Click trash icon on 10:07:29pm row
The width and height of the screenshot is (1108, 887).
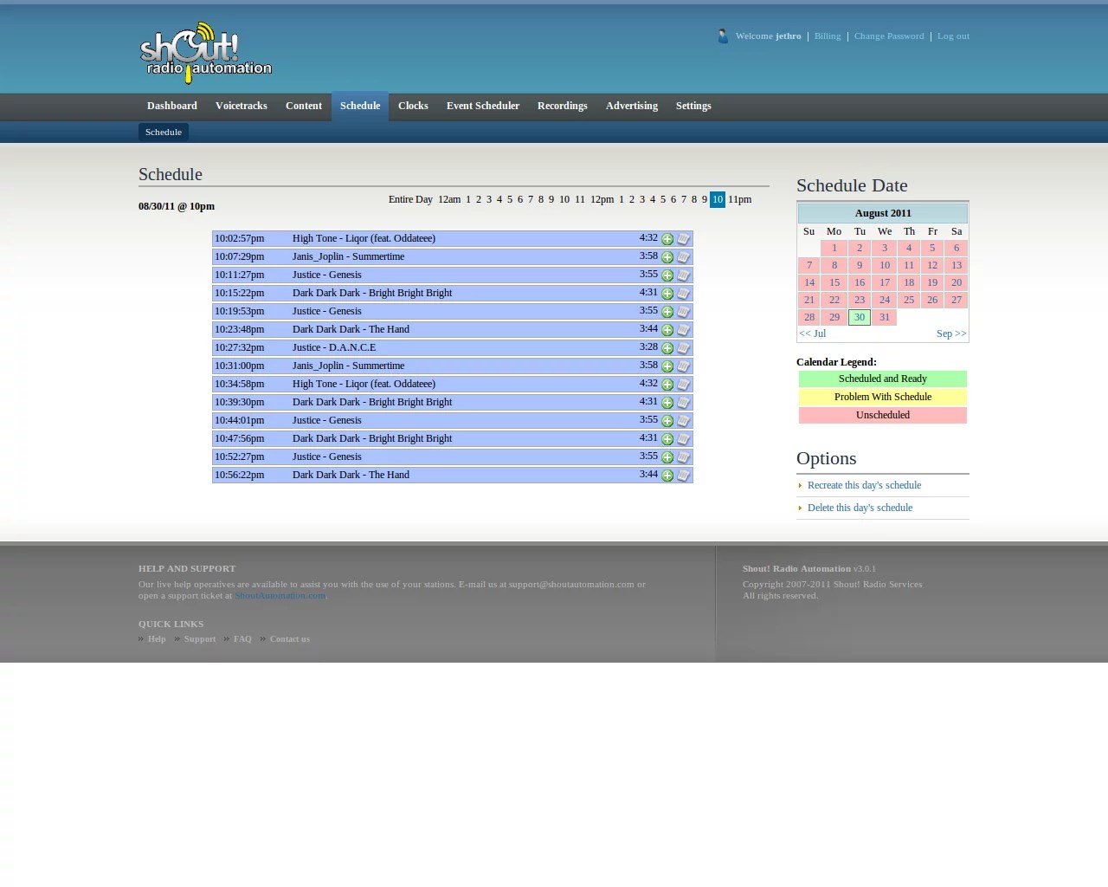coord(683,257)
